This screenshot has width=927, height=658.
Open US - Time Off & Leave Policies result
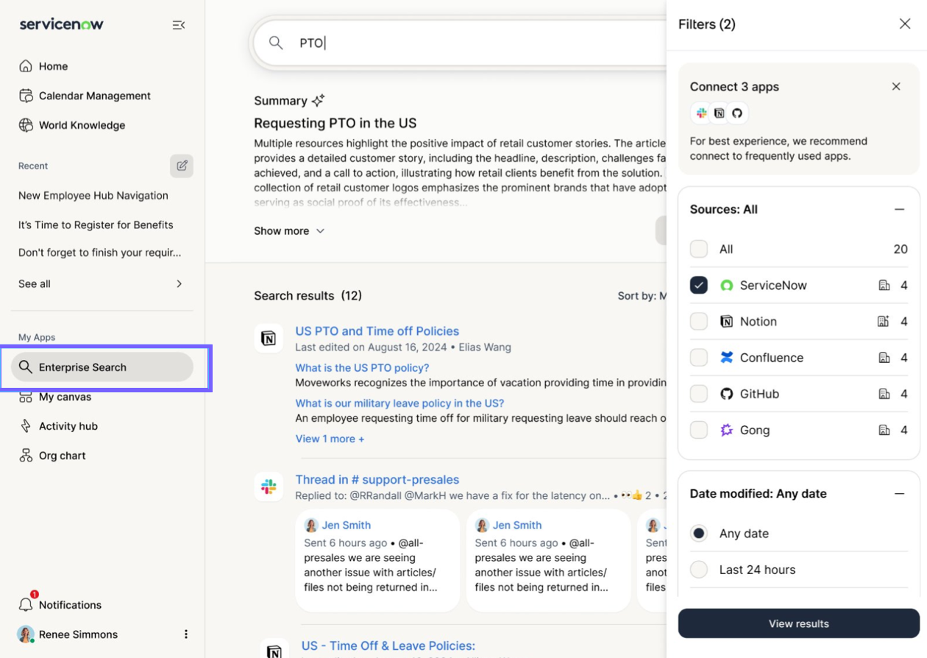pos(388,646)
